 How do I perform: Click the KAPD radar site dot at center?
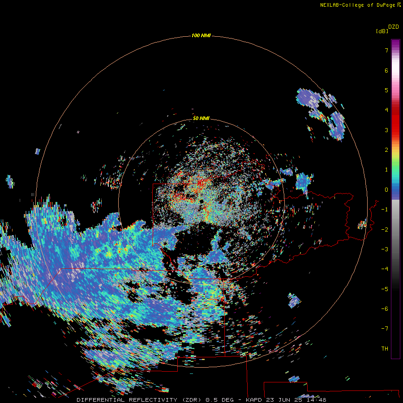[x=201, y=201]
